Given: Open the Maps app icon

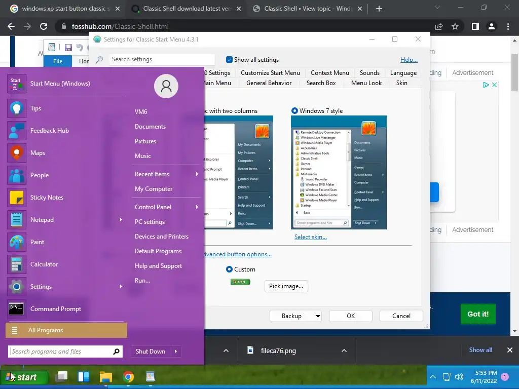Looking at the screenshot, I should pos(17,153).
